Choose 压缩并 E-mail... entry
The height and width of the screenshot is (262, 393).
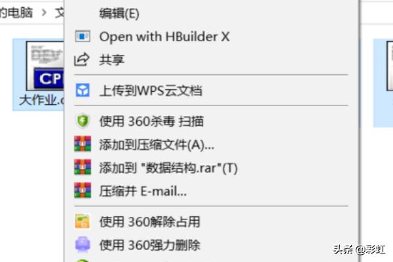tap(212, 191)
